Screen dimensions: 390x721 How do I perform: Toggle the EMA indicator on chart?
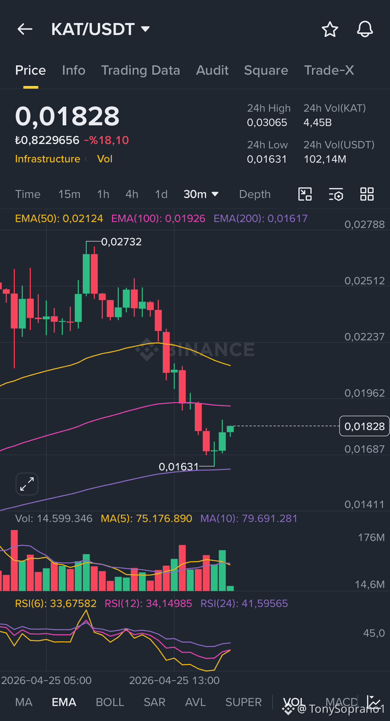pos(64,702)
